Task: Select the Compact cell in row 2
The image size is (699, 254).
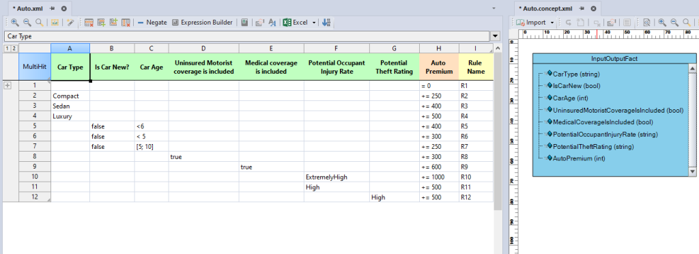Action: [70, 96]
